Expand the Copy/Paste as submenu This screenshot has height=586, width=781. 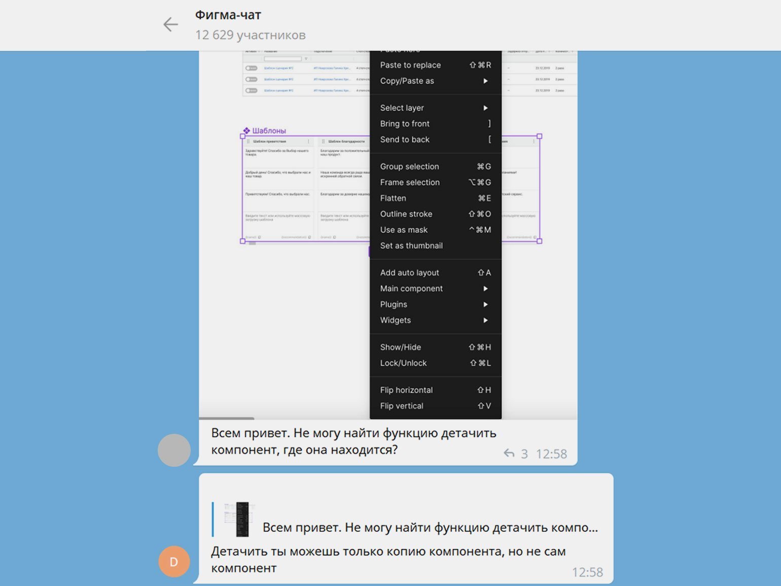(436, 81)
